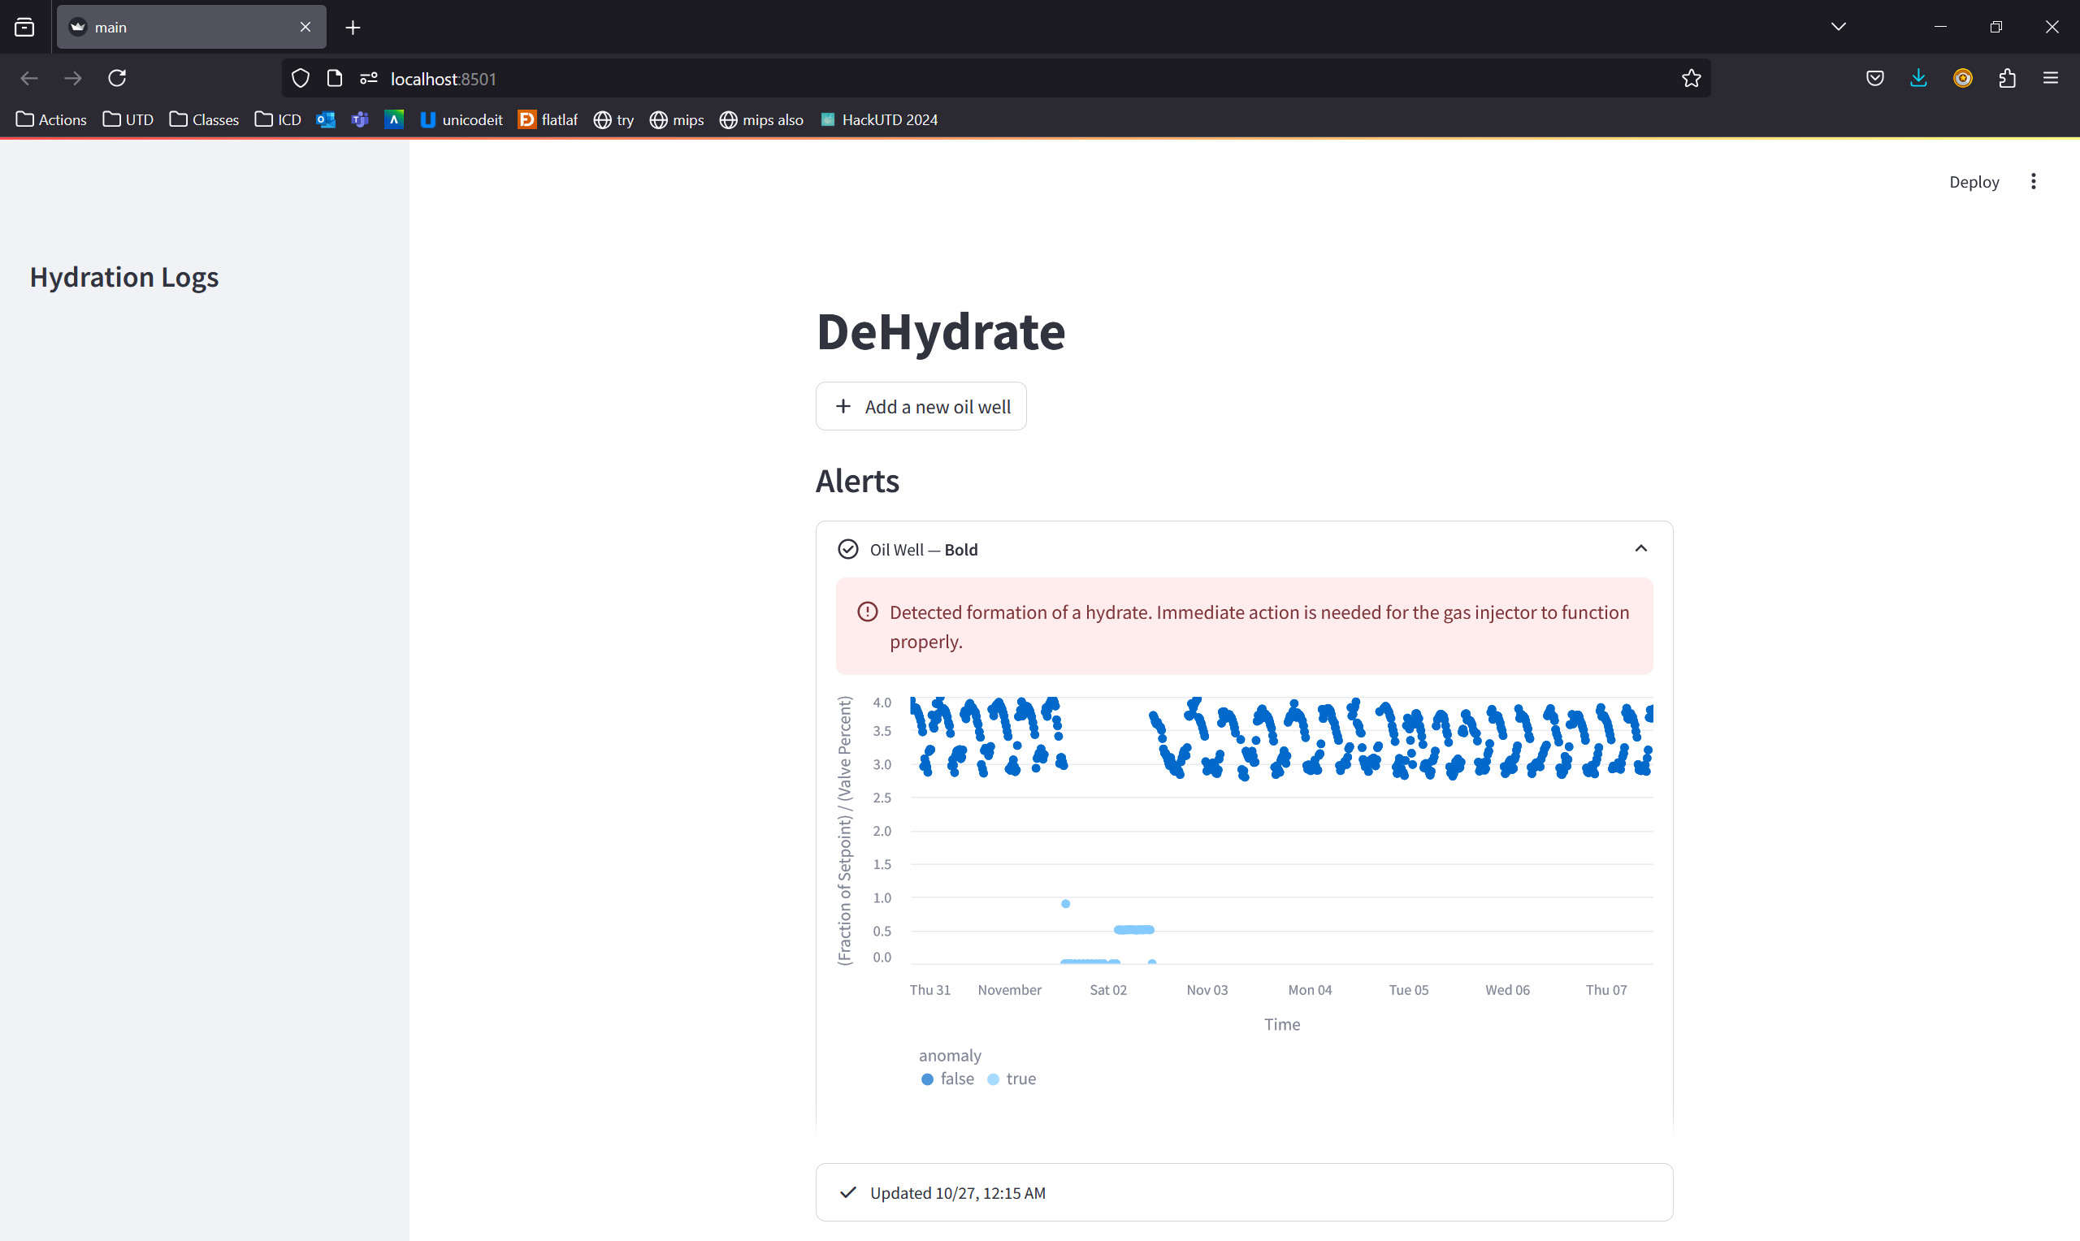Open the extensions puzzle icon
Viewport: 2080px width, 1241px height.
[2006, 78]
